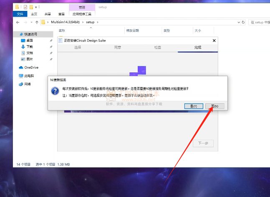The width and height of the screenshot is (270, 197).
Task: Click the properties checkmark quick access icon
Action: pyautogui.click(x=25, y=7)
